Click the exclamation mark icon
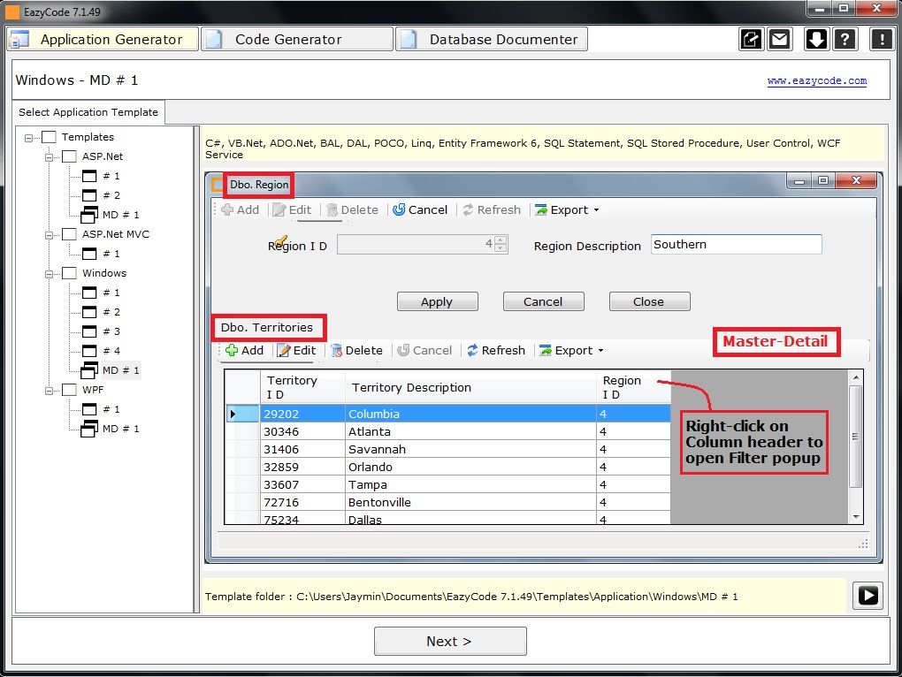The image size is (902, 677). tap(882, 39)
